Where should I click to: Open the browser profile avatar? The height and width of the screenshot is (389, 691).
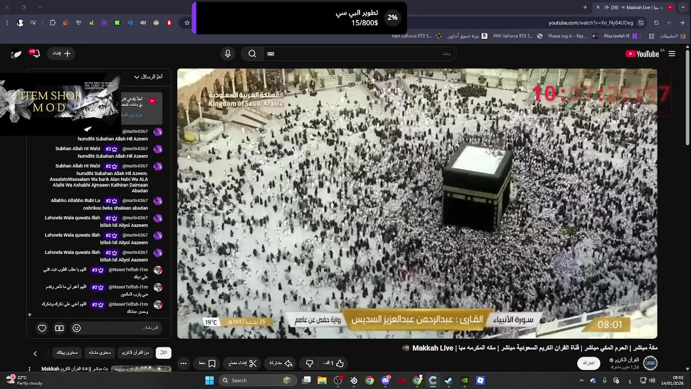click(x=20, y=23)
